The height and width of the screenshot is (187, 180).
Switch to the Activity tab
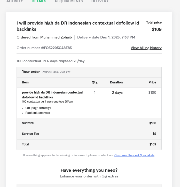pyautogui.click(x=14, y=1)
